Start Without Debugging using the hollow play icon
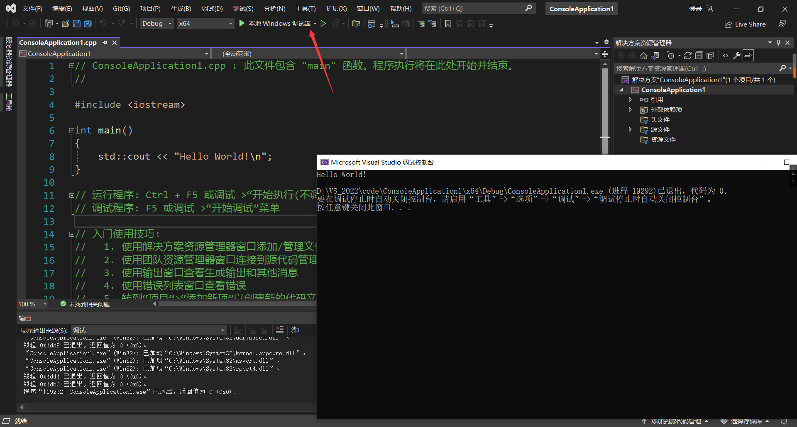Image resolution: width=797 pixels, height=427 pixels. [x=323, y=24]
